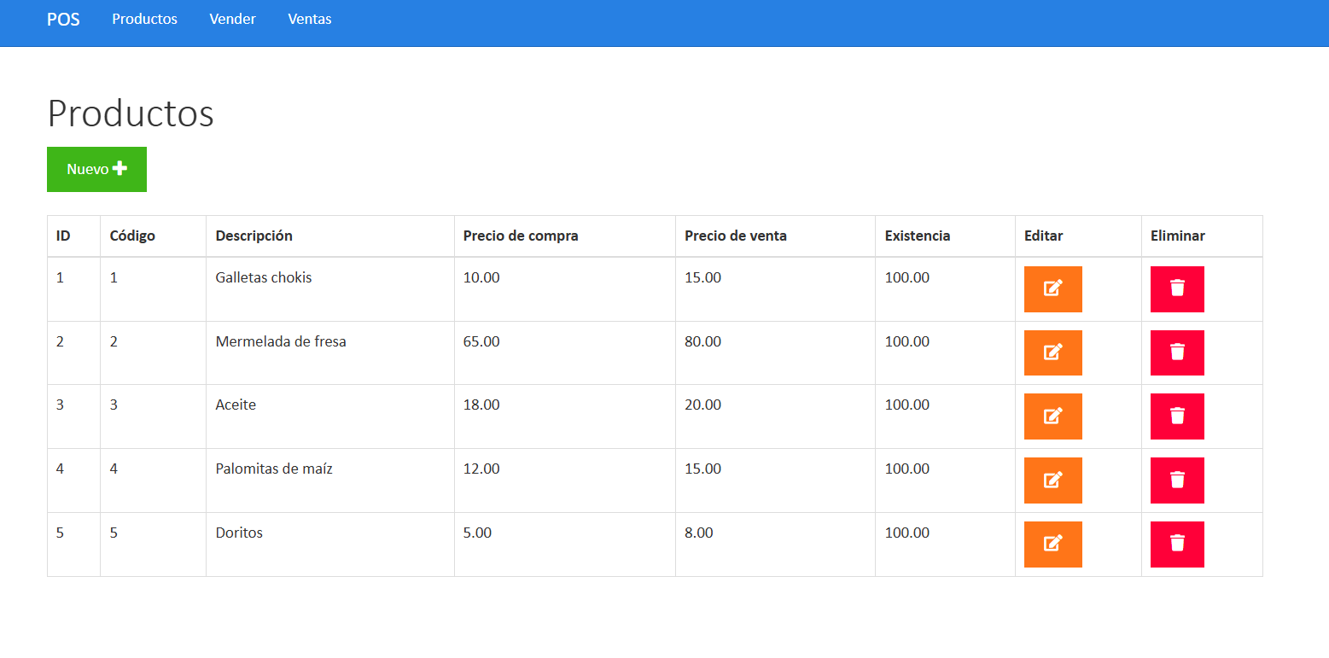Delete the Aceite product
1329x658 pixels.
tap(1177, 416)
